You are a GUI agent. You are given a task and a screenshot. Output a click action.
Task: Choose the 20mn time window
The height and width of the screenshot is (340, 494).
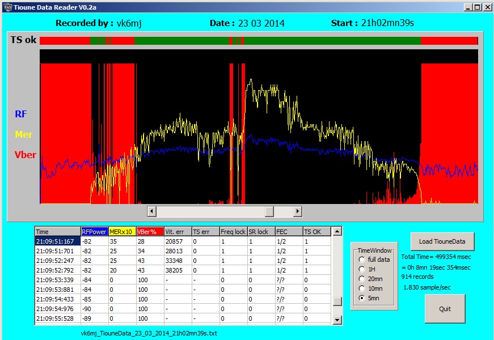pyautogui.click(x=362, y=279)
